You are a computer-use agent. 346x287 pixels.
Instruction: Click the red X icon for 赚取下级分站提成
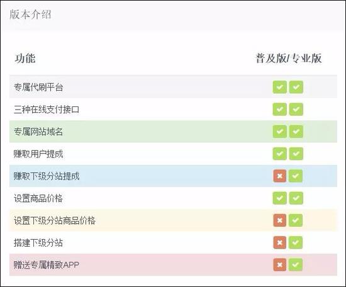click(279, 176)
